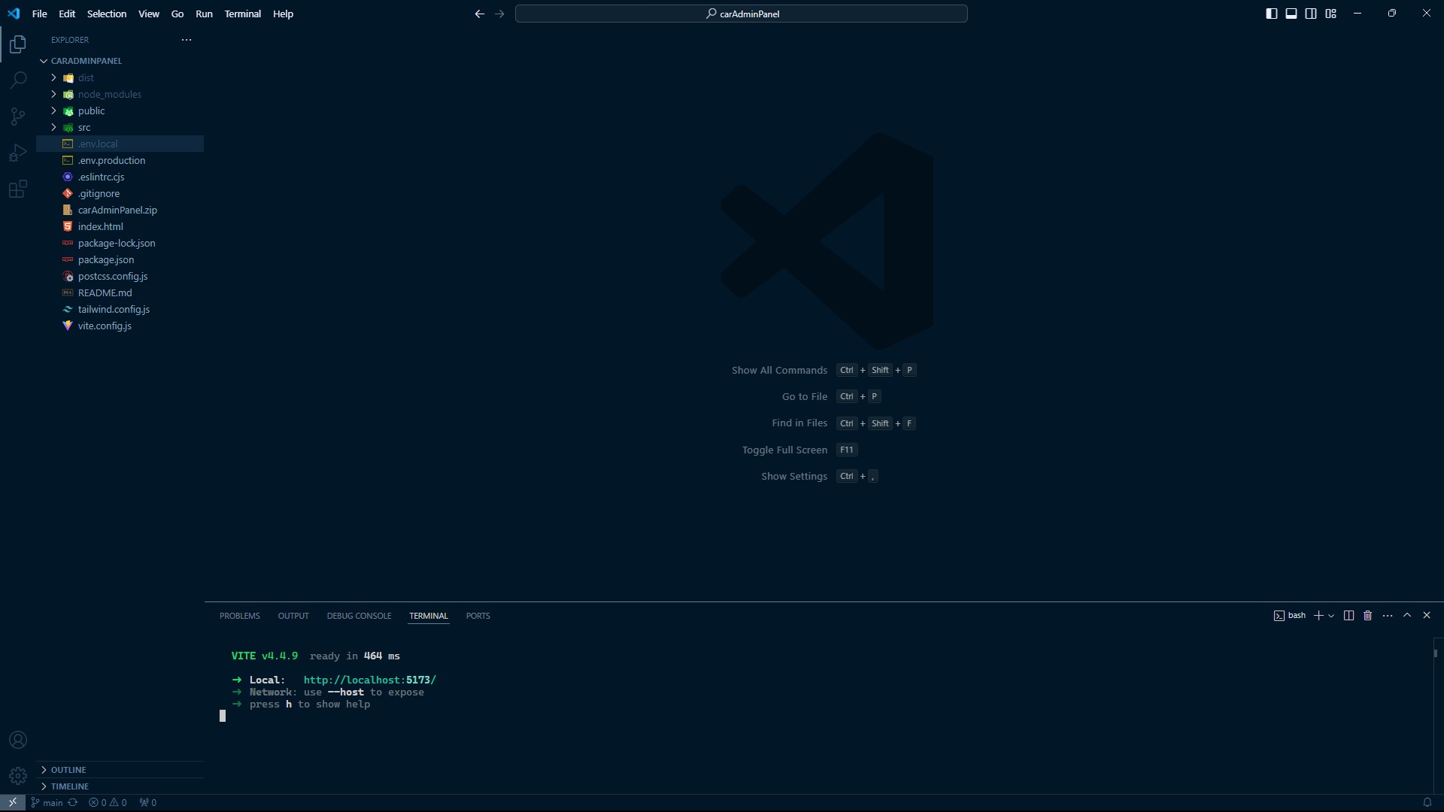1444x812 pixels.
Task: Expand the OUTLINE section
Action: point(120,770)
